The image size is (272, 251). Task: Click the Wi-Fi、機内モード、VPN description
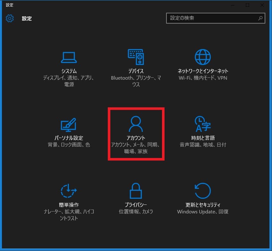203,78
